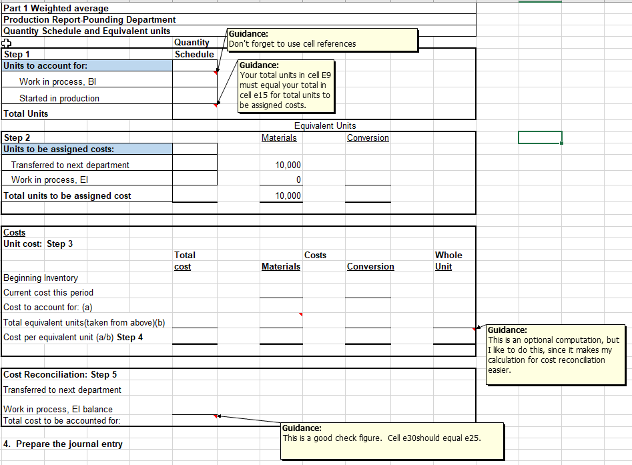Click the 'Beginning Inventory' row label
Screen dimensions: 632x465
coord(41,278)
